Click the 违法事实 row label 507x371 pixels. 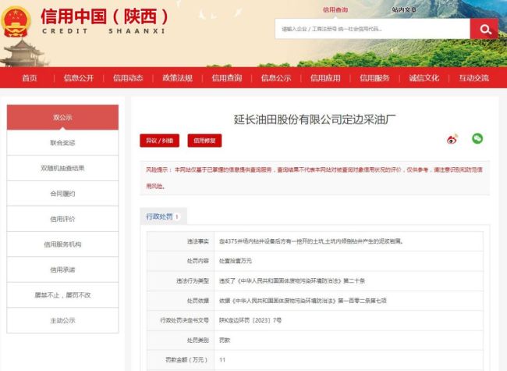coord(198,241)
